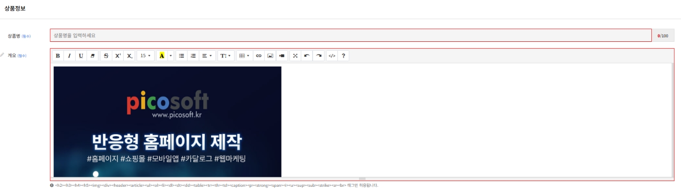The height and width of the screenshot is (190, 681).
Task: Open the line height dropdown
Action: (x=226, y=56)
